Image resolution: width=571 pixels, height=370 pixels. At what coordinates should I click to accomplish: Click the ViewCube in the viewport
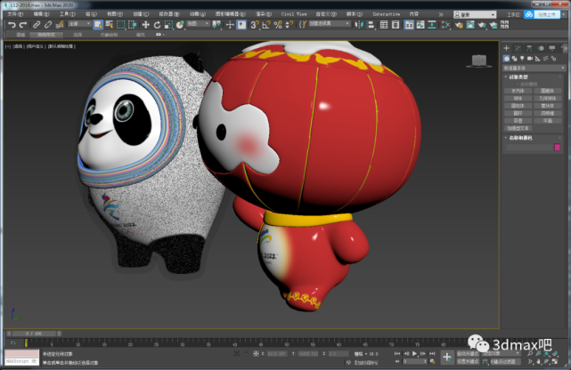[x=479, y=60]
